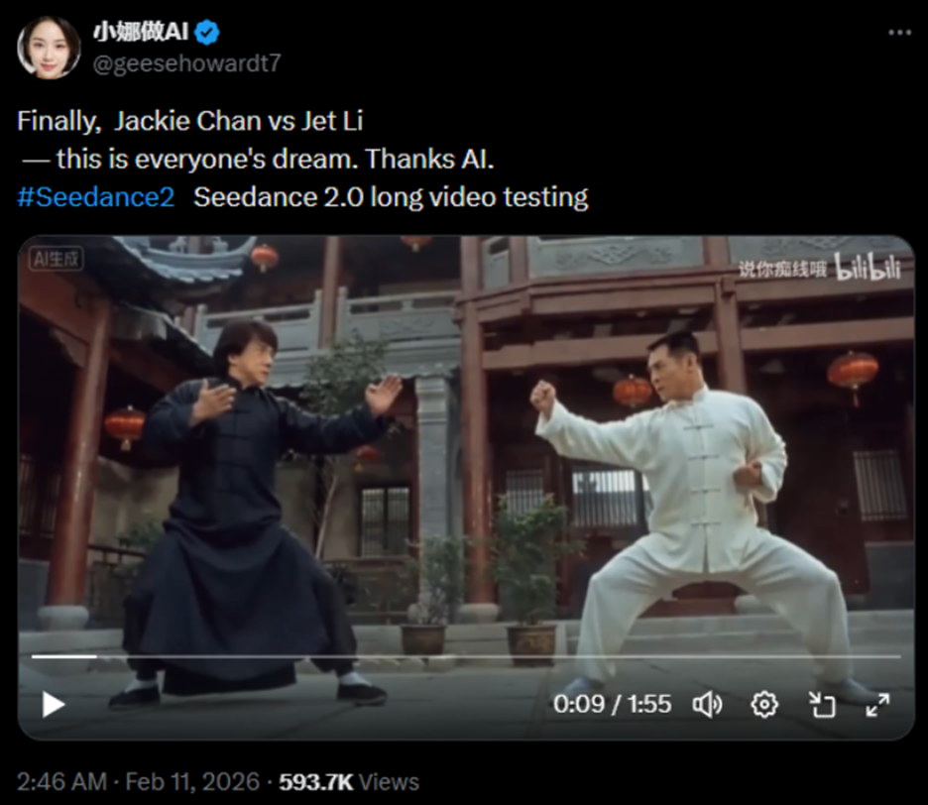928x805 pixels.
Task: Click the bilibili watermark logo
Action: tap(868, 267)
